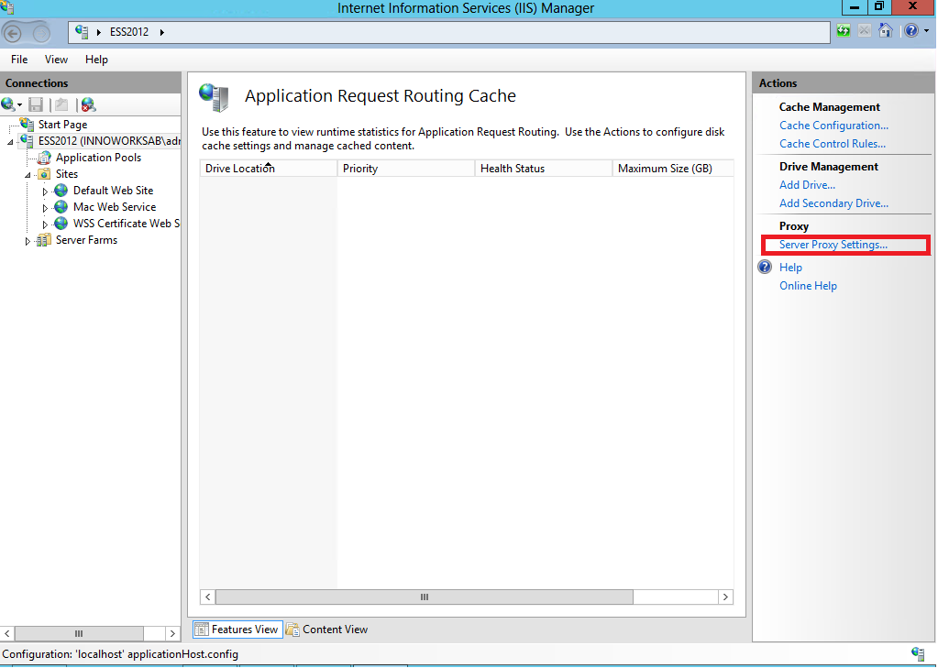The width and height of the screenshot is (938, 668).
Task: Open the View menu
Action: [x=56, y=60]
